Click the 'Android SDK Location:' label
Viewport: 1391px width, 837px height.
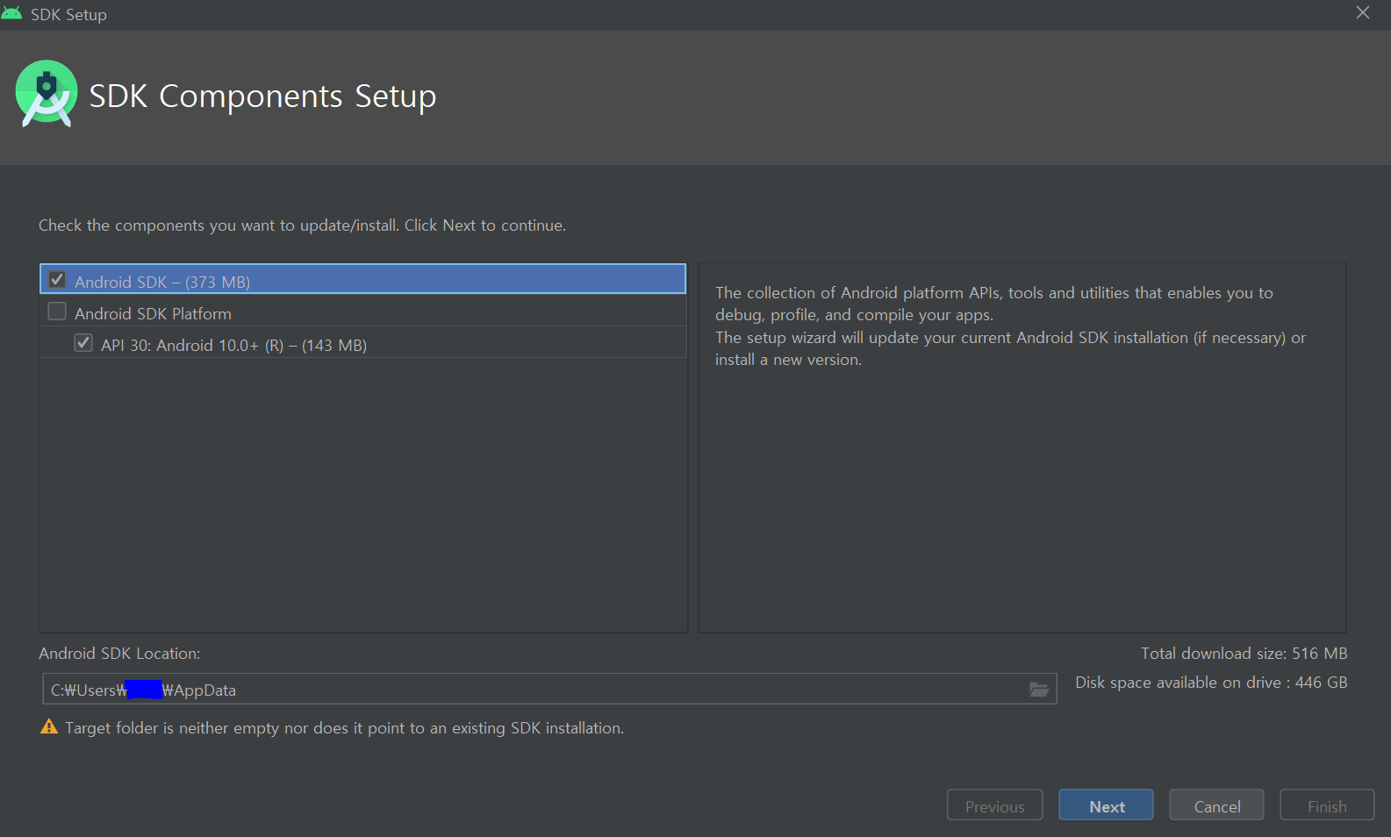[119, 654]
